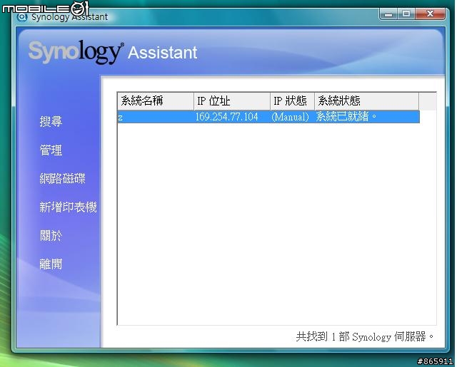Select 網路磁碟 network drive option
Viewport: 457px width, 367px height.
[x=62, y=178]
